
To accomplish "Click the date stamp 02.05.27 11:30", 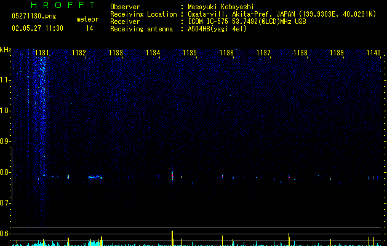I will click(38, 28).
